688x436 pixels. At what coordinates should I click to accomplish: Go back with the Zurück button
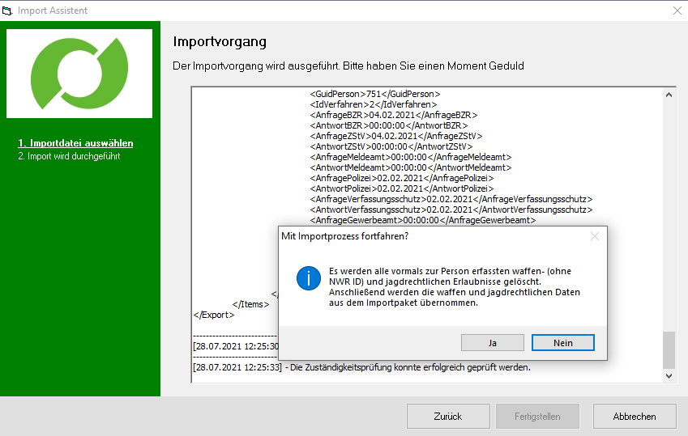447,417
